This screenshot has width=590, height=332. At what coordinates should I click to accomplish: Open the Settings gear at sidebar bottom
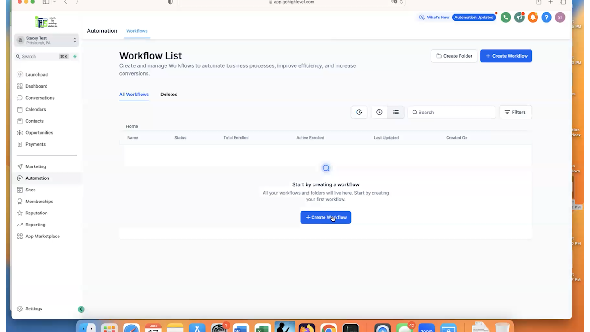(20, 308)
